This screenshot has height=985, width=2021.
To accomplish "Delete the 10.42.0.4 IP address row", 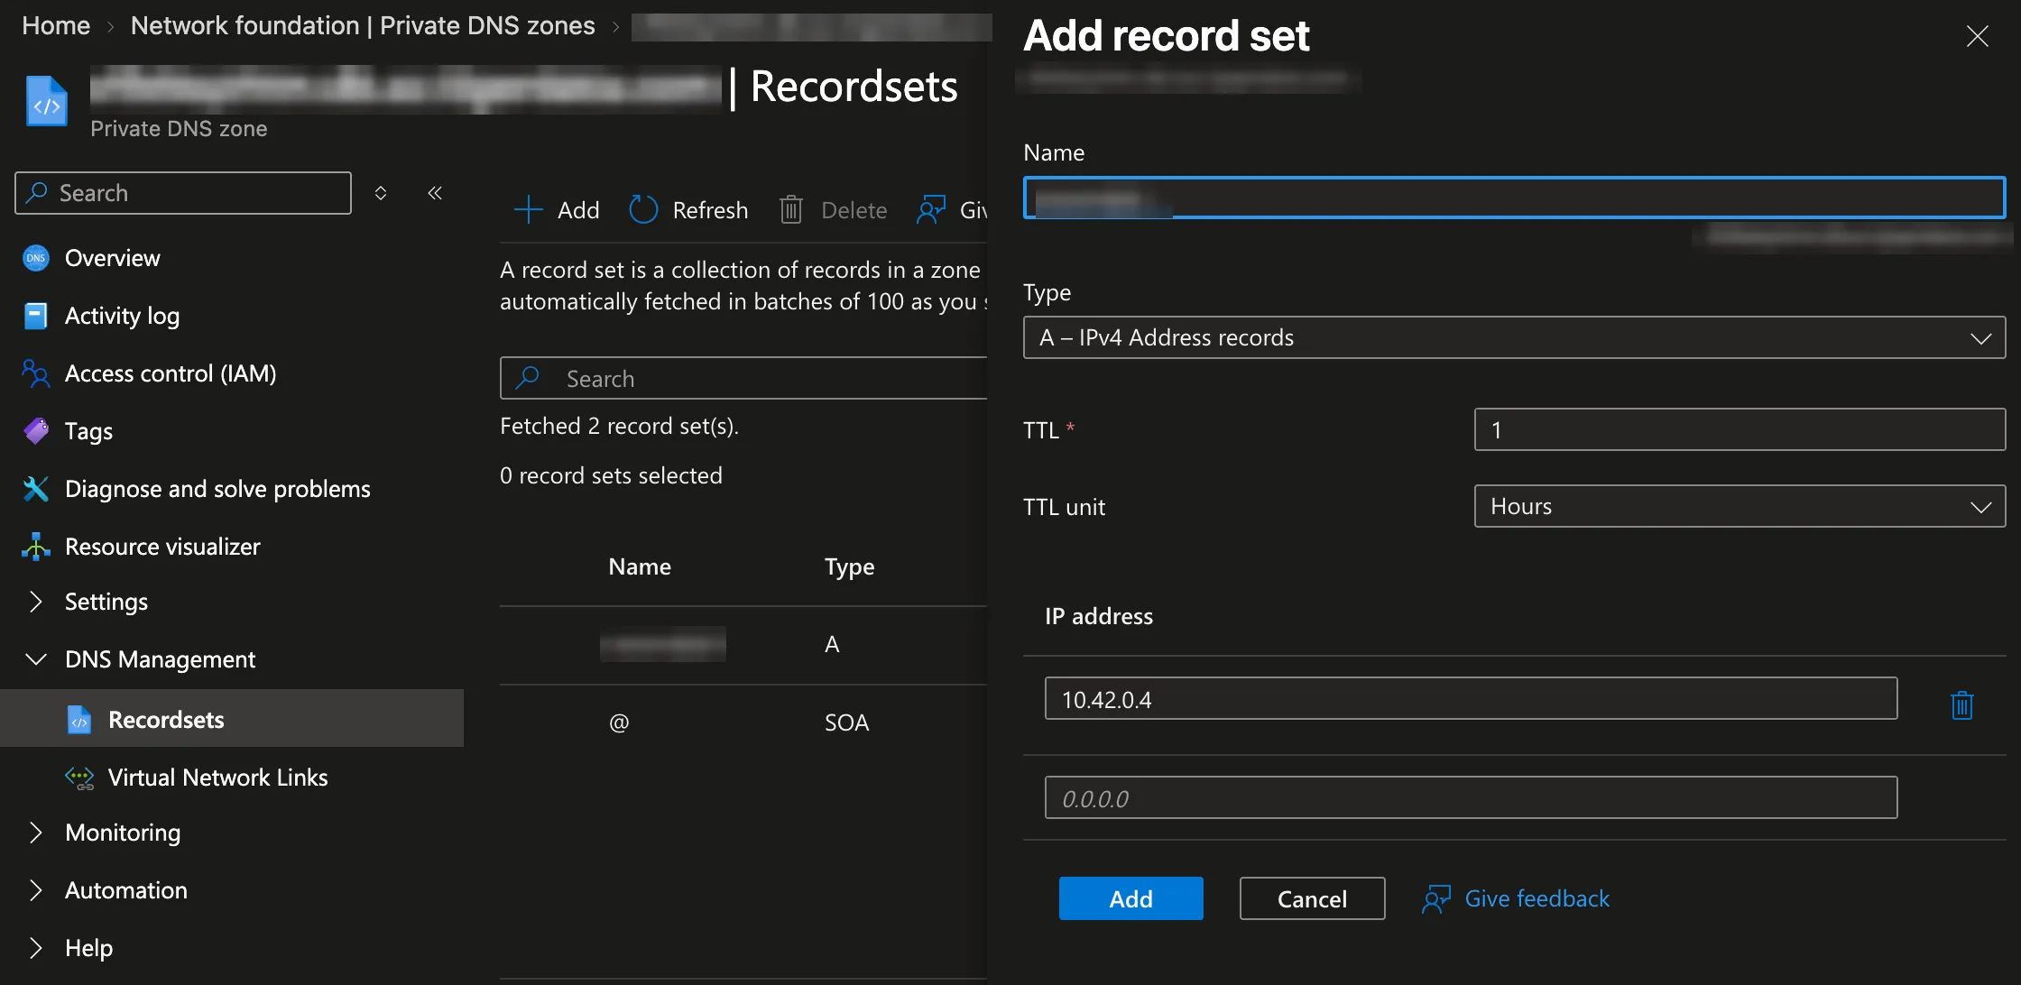I will [x=1962, y=705].
